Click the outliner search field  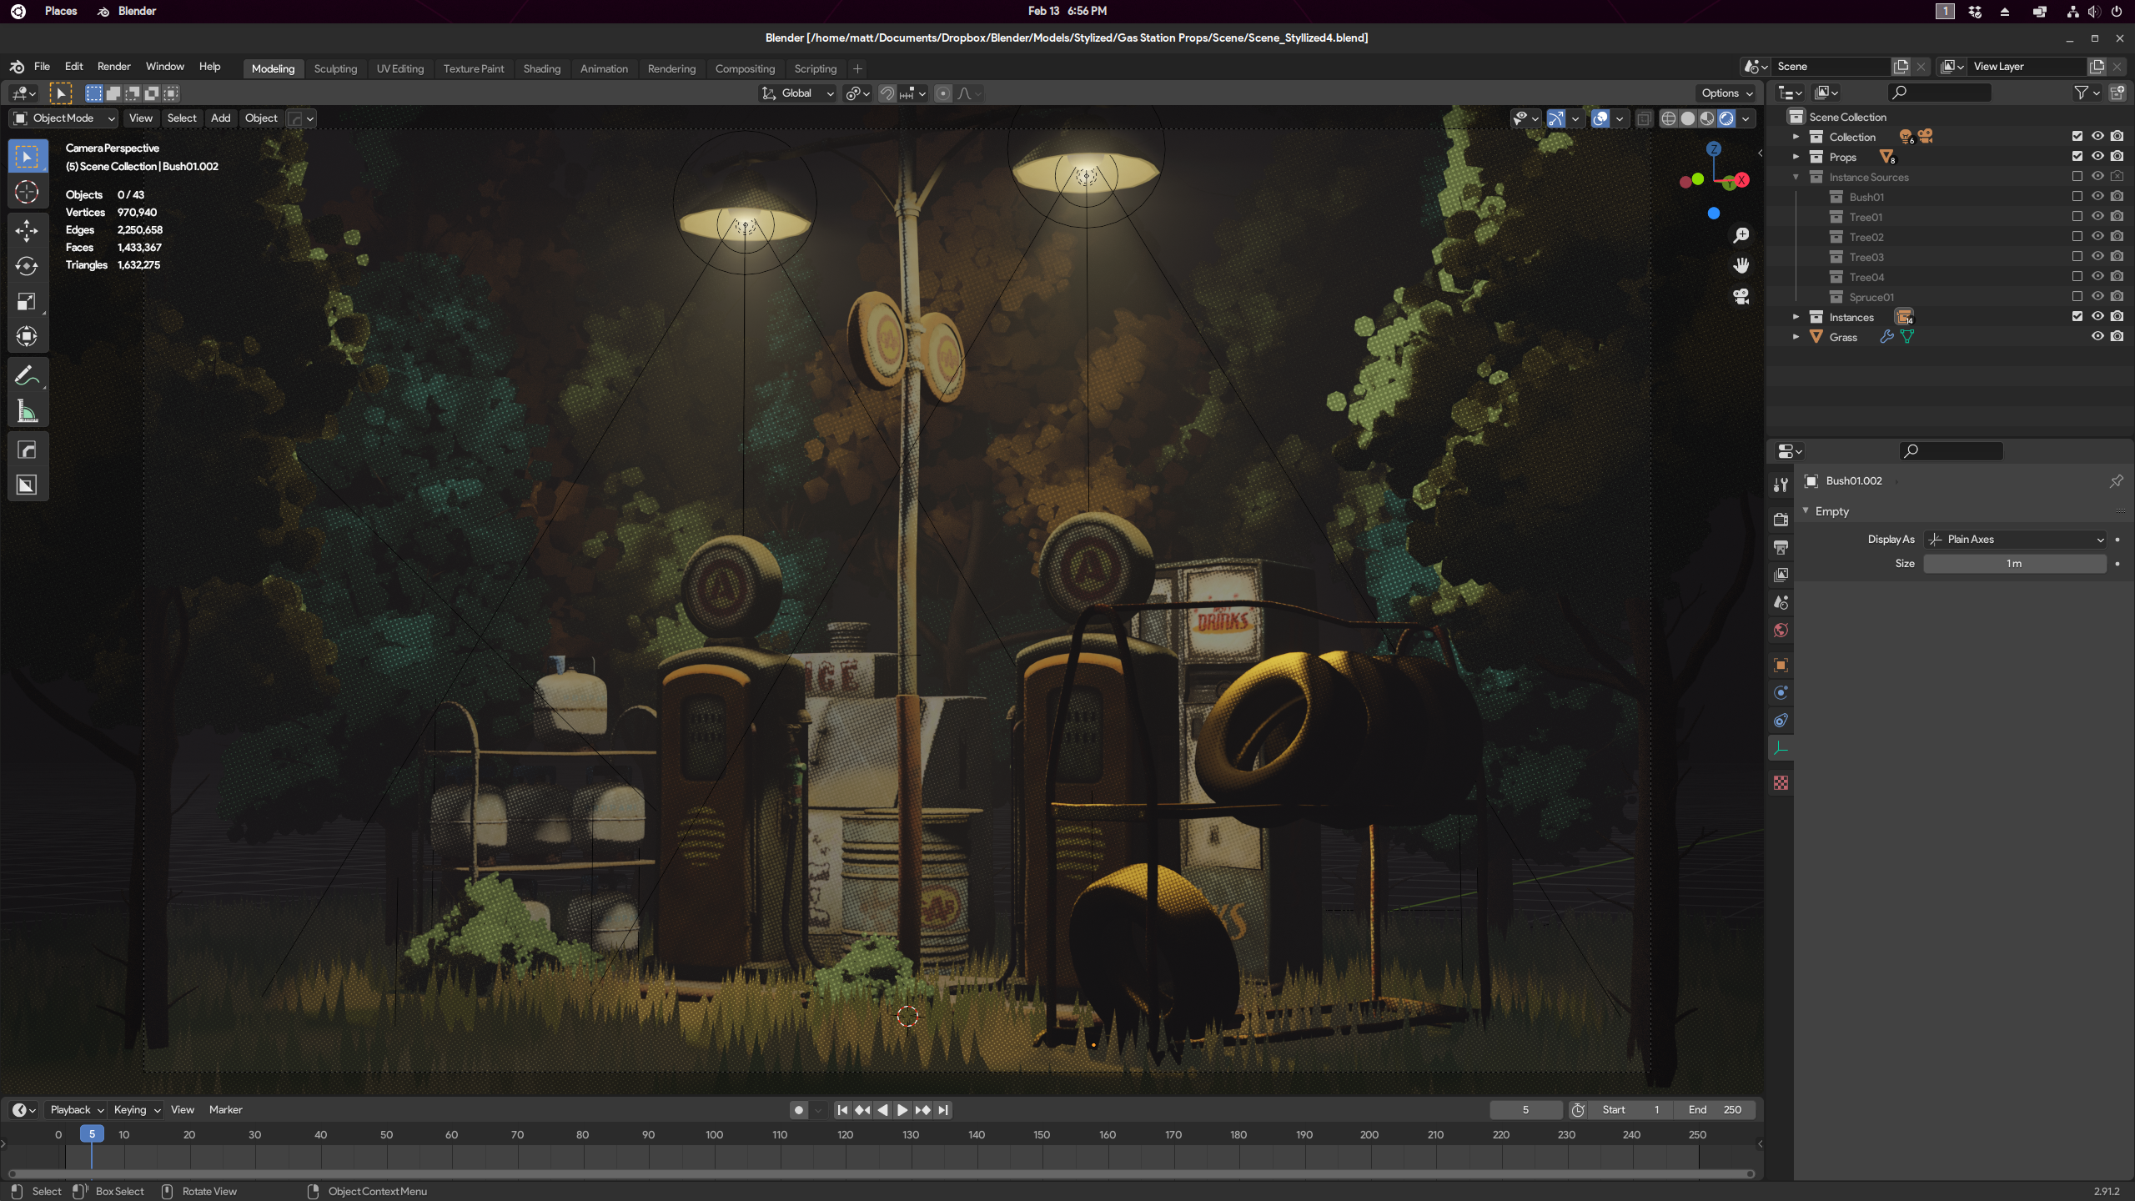1939,93
